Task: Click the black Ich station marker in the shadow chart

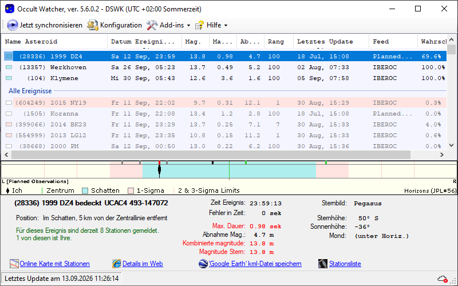Action: (x=160, y=169)
